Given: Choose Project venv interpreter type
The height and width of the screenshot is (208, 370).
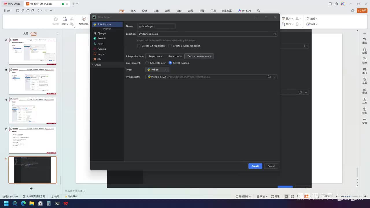Looking at the screenshot, I should [156, 56].
